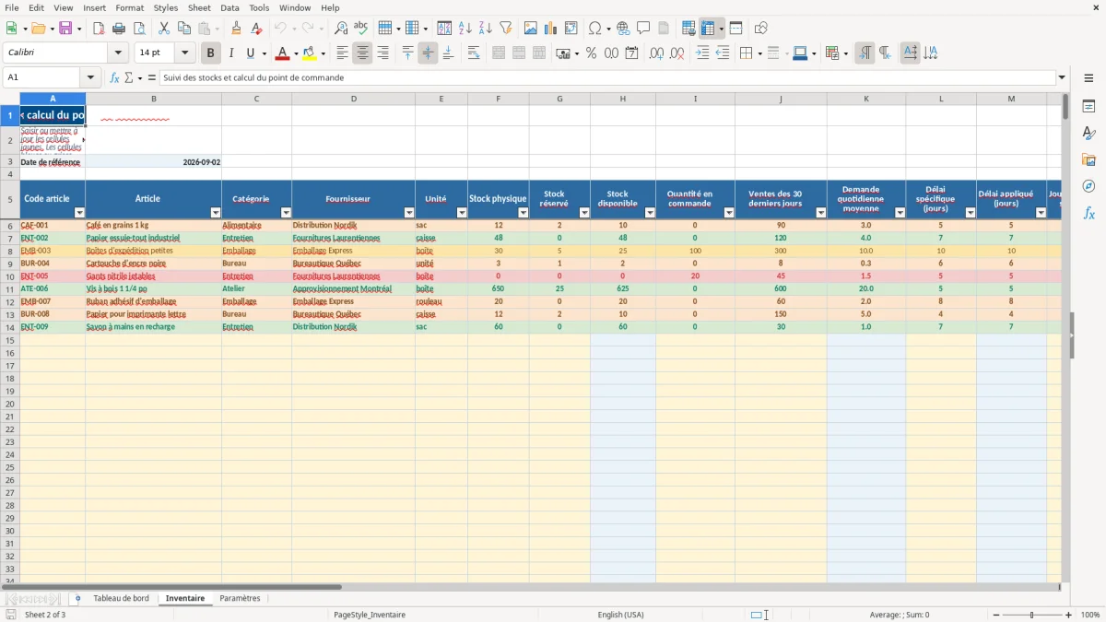Select column K header
1106x622 pixels.
tap(866, 99)
